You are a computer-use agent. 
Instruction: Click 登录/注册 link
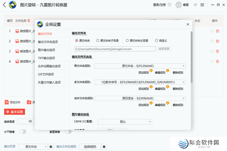tap(159, 5)
